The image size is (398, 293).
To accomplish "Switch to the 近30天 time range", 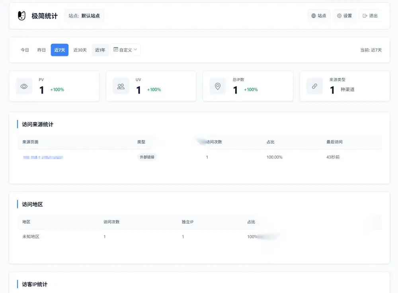I will pos(80,50).
